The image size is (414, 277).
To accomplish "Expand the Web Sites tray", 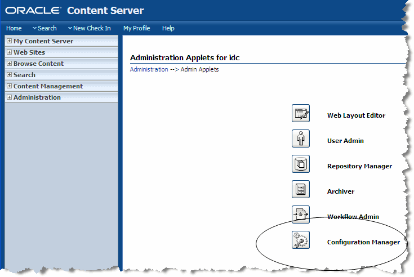I will pos(9,52).
